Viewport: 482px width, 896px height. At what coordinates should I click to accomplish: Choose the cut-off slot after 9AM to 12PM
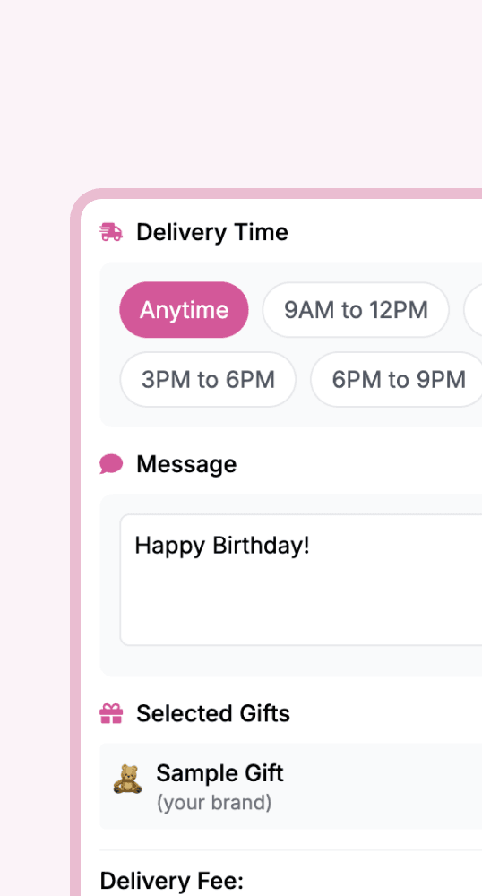coord(473,310)
